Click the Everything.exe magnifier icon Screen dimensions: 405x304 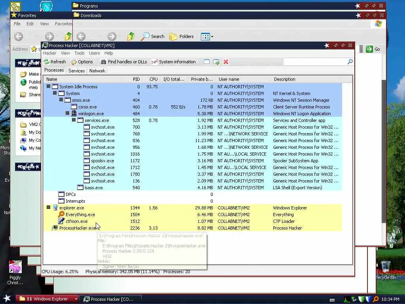coord(61,214)
